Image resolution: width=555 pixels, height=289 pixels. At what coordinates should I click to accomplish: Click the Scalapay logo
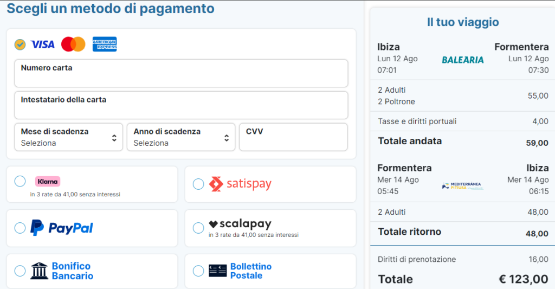[x=240, y=224]
